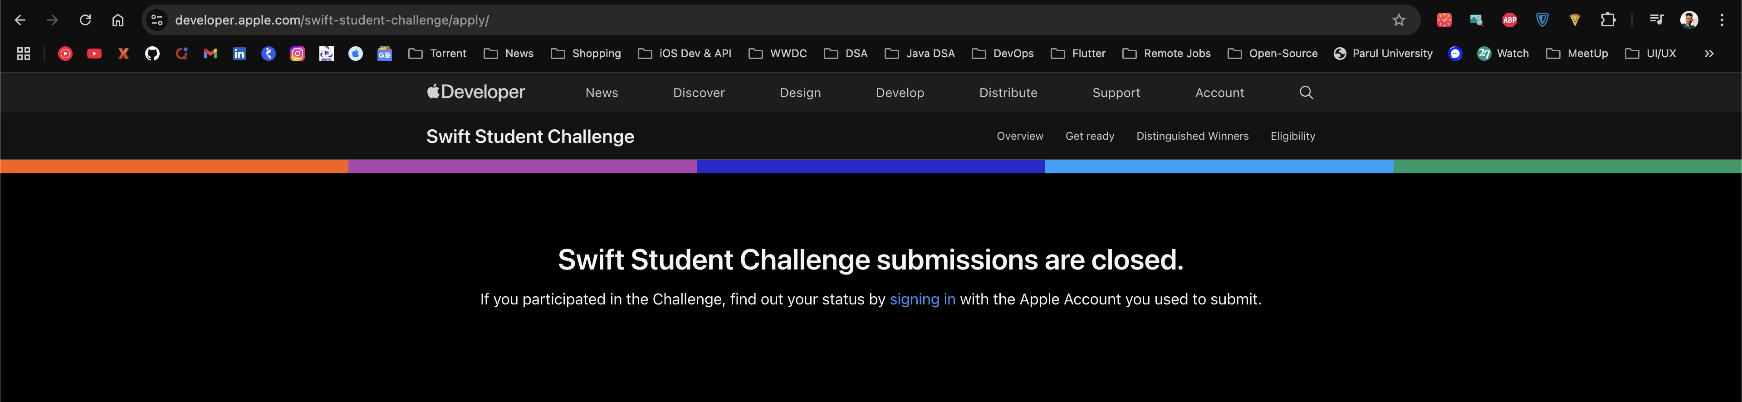
Task: Expand the iOS Dev & API folder
Action: tap(685, 54)
